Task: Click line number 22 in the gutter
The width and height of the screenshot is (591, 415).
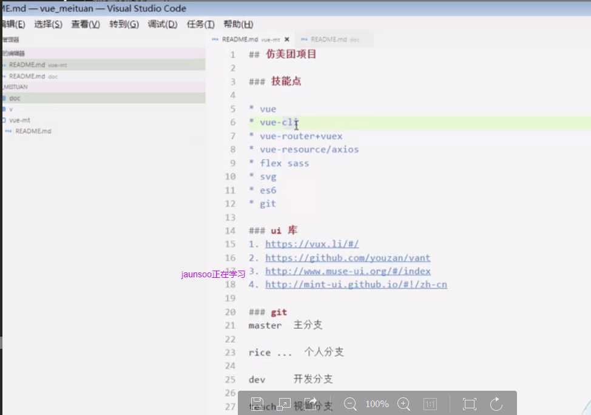Action: [x=230, y=339]
